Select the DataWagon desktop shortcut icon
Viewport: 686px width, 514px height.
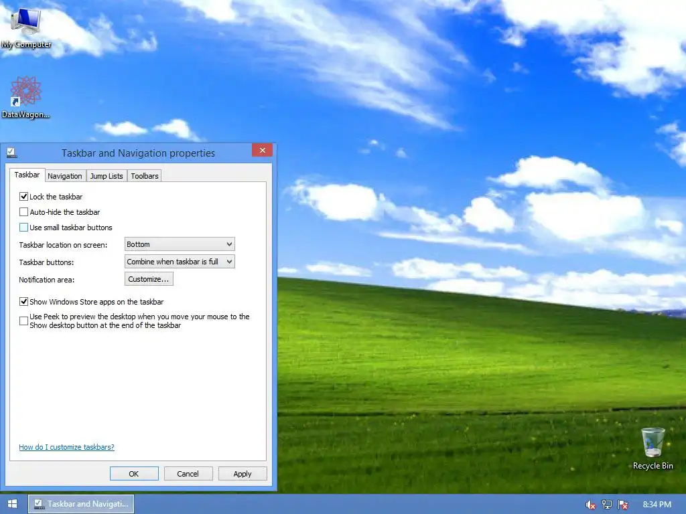pyautogui.click(x=26, y=97)
